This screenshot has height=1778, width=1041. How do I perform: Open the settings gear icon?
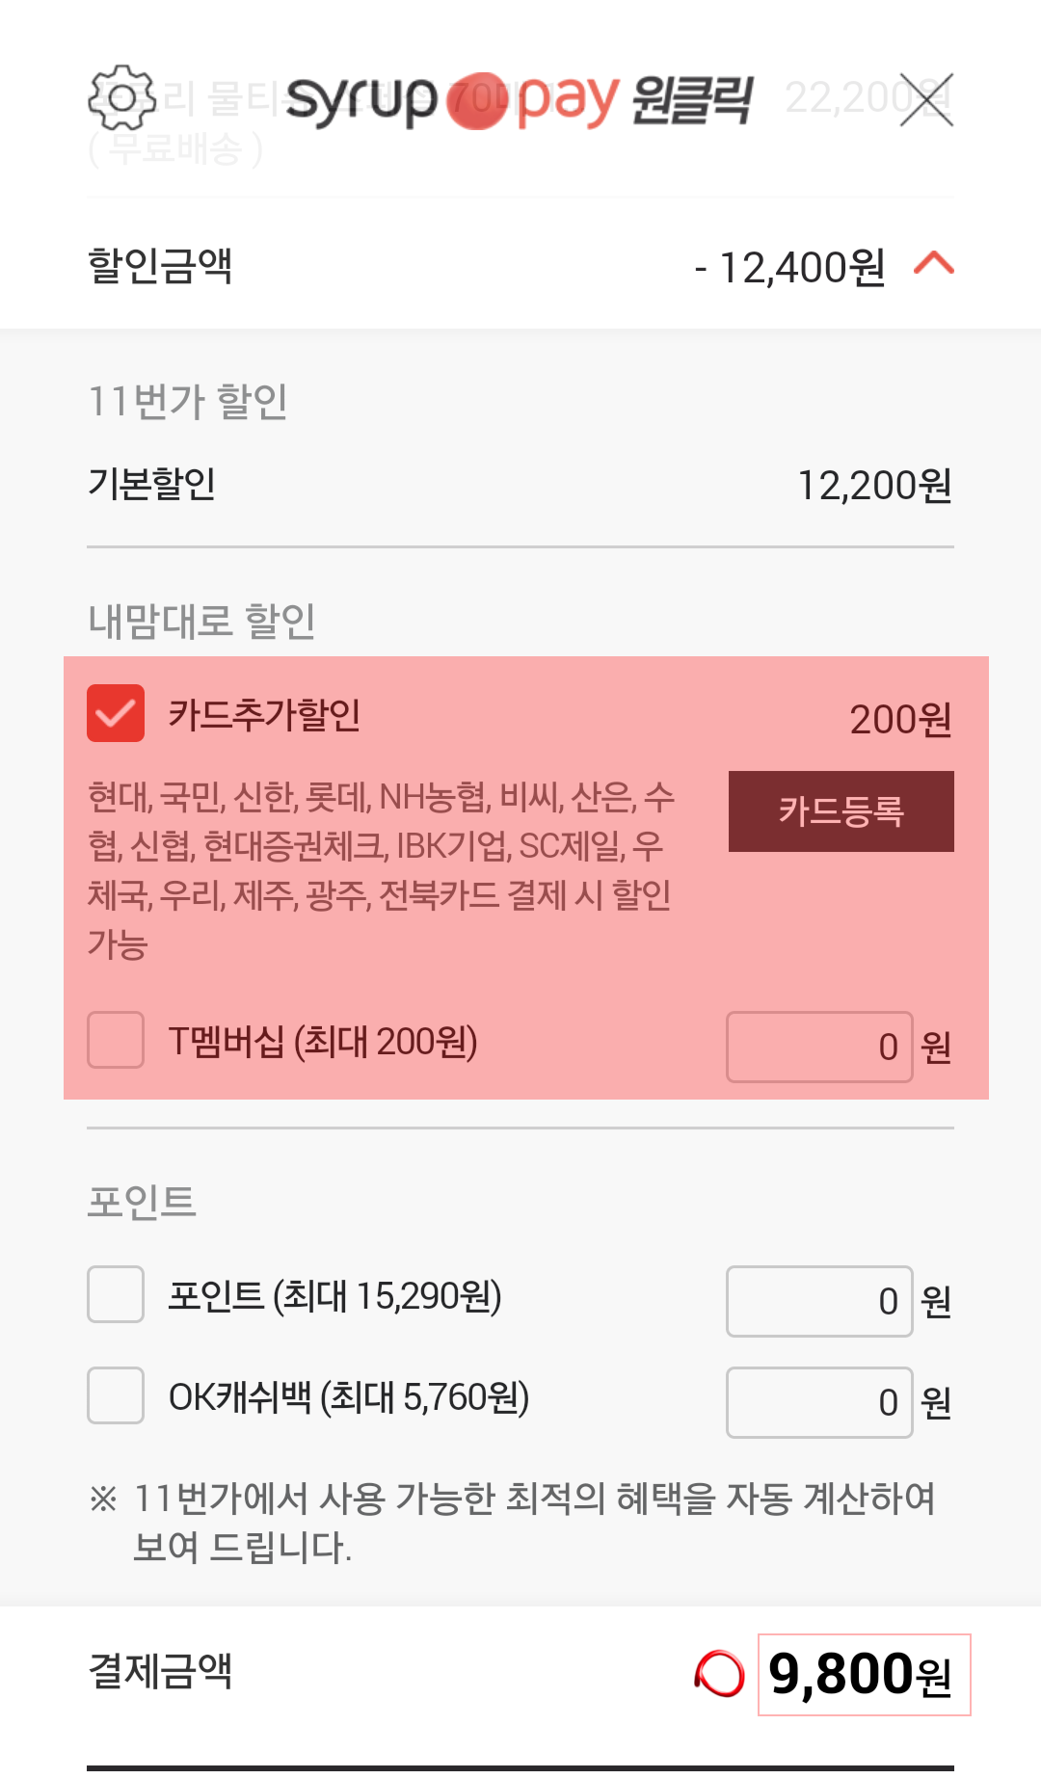click(121, 97)
